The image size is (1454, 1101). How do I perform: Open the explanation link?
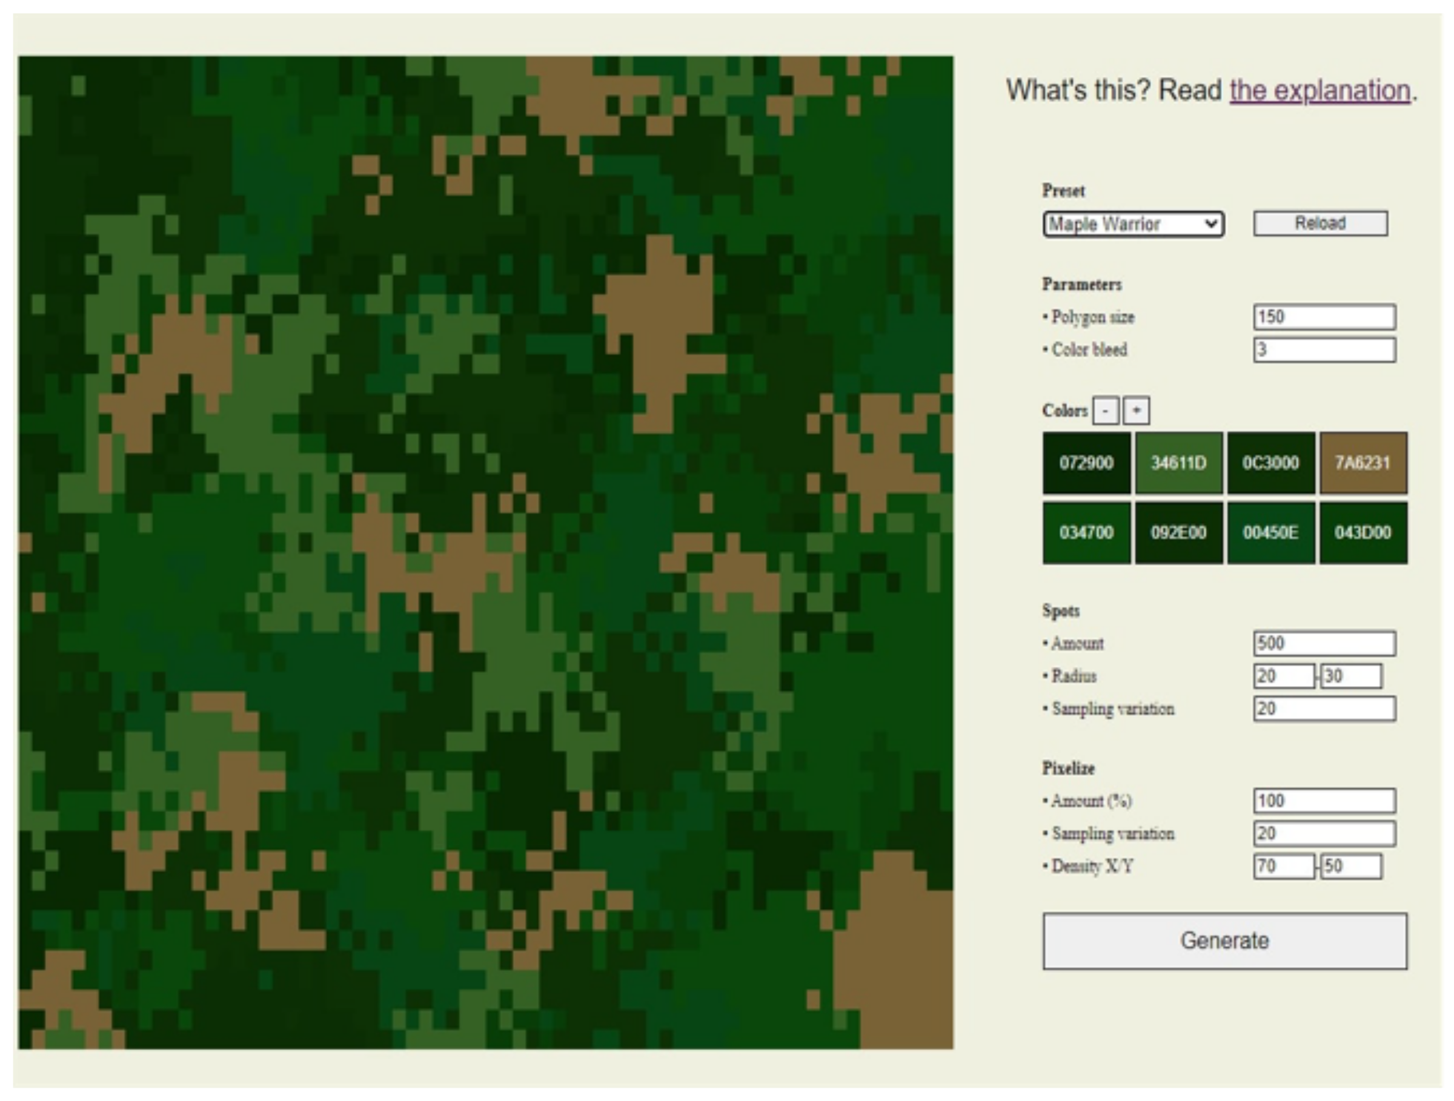tap(1320, 91)
